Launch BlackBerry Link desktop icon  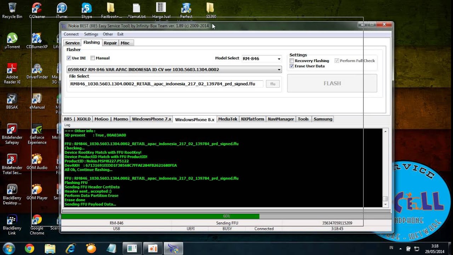[12, 225]
